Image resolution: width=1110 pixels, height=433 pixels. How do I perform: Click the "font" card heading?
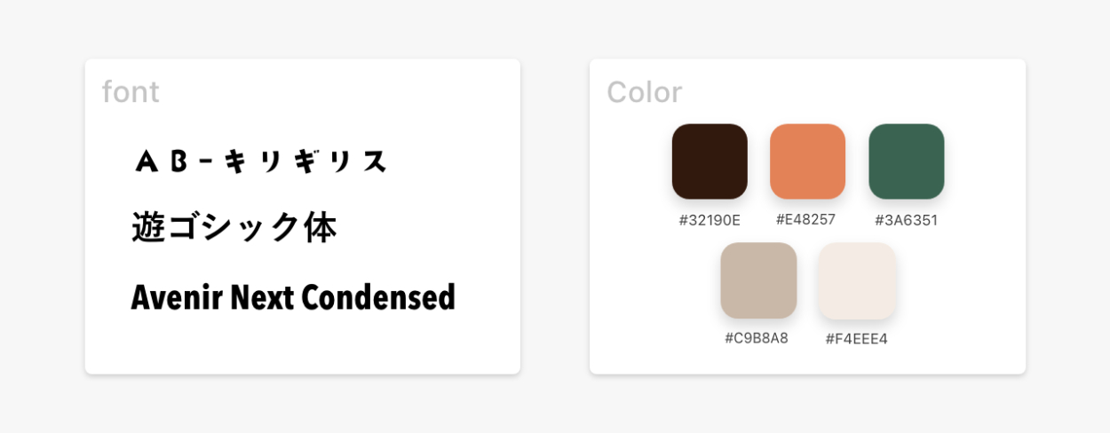coord(131,92)
